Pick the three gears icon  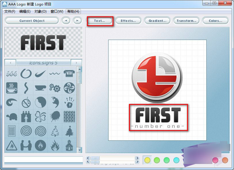(55, 88)
